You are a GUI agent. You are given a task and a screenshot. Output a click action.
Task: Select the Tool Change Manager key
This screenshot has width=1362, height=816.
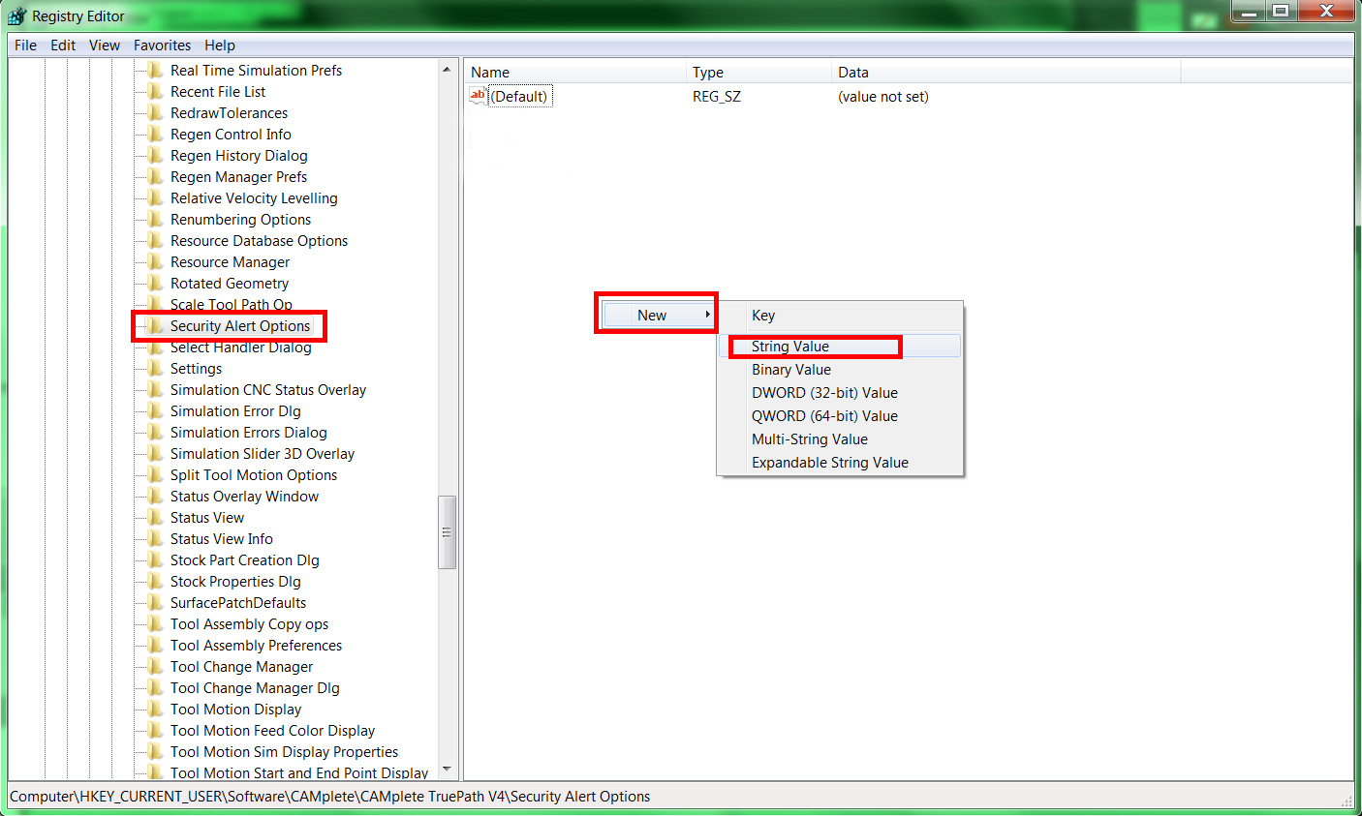[x=241, y=667]
